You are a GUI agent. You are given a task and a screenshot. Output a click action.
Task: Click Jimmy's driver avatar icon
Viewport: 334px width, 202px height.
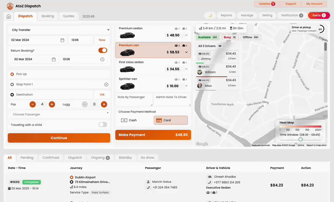[199, 59]
